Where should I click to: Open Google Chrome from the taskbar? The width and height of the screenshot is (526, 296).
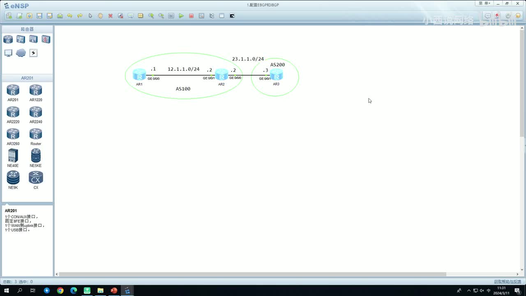pyautogui.click(x=60, y=291)
